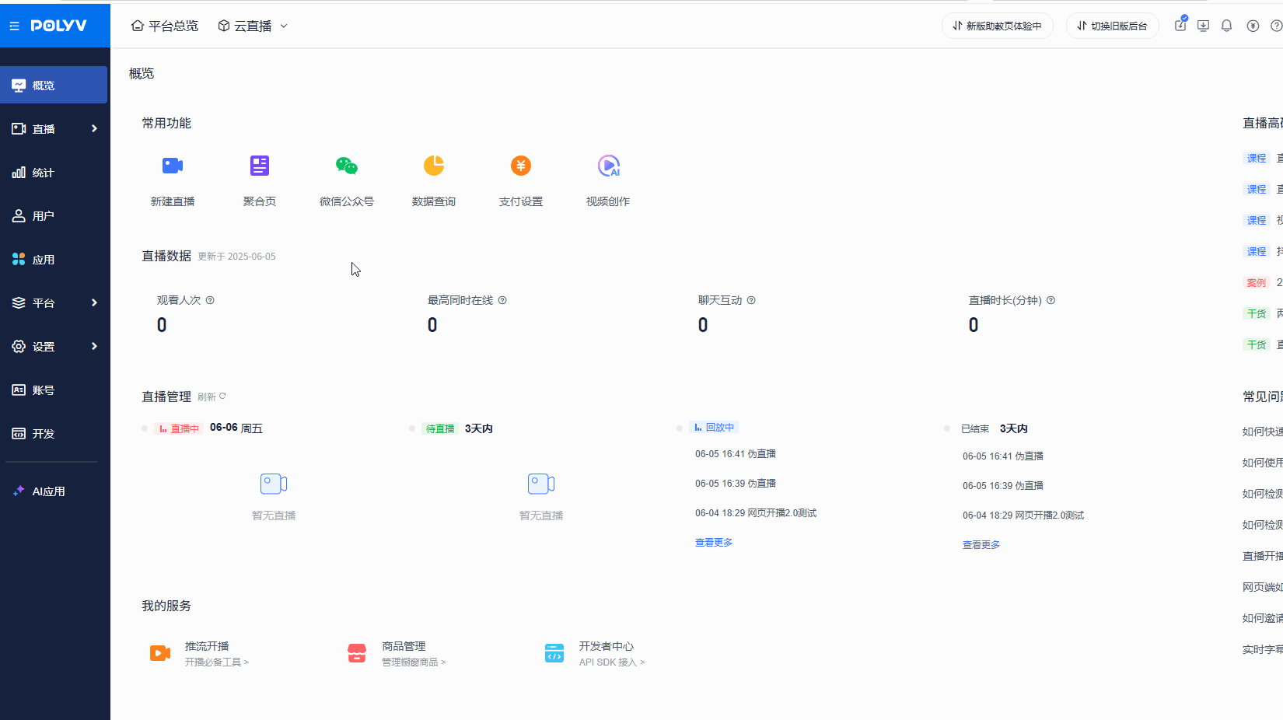Open 06-05 16:39 伪直播 under 回放中

pyautogui.click(x=736, y=483)
